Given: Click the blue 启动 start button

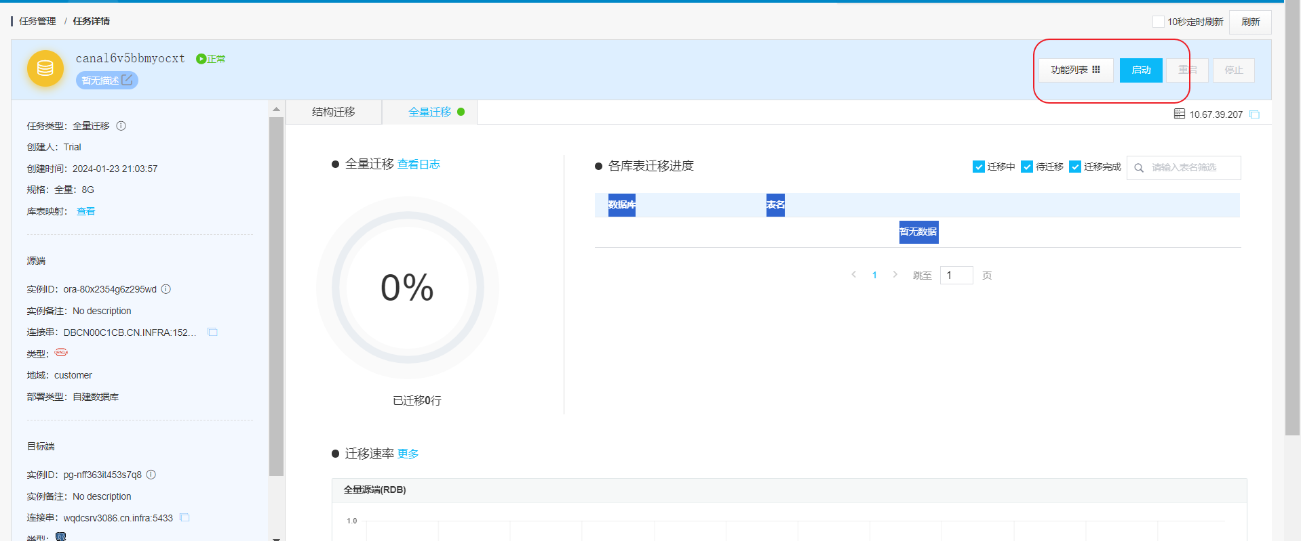Looking at the screenshot, I should [x=1141, y=70].
